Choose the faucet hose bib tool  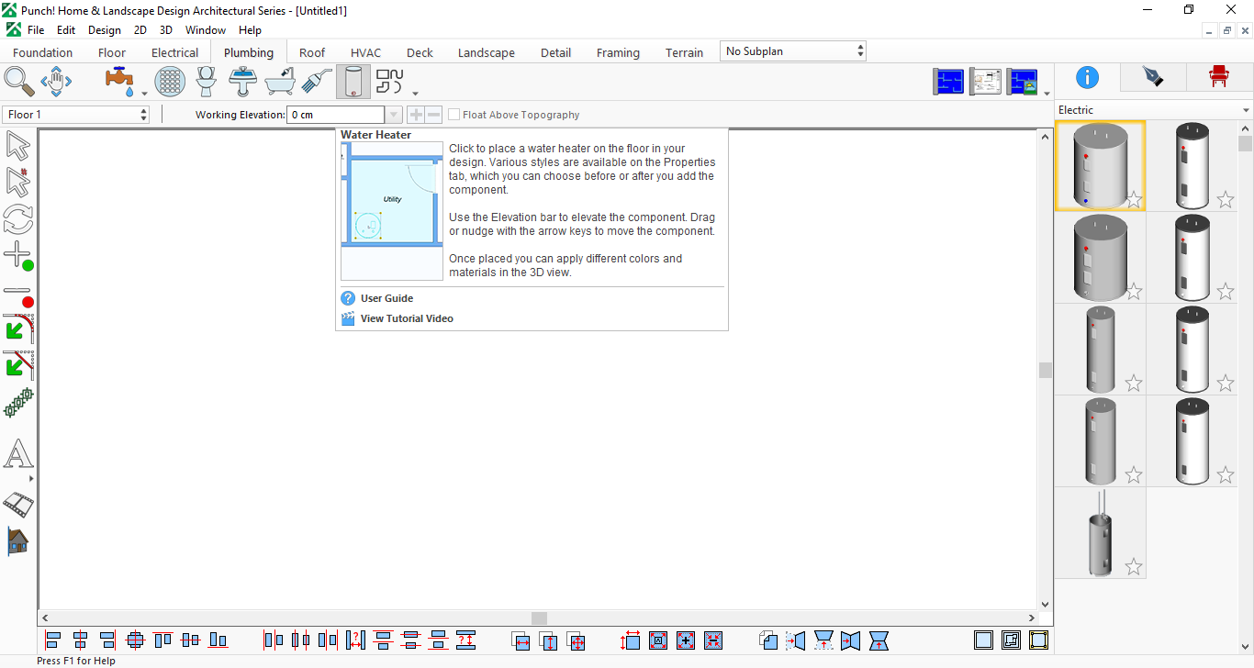pyautogui.click(x=120, y=81)
